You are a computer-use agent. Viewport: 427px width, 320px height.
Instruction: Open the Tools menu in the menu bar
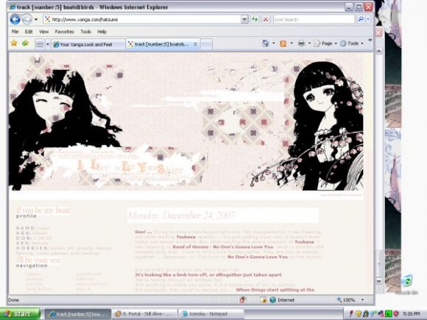tap(85, 32)
